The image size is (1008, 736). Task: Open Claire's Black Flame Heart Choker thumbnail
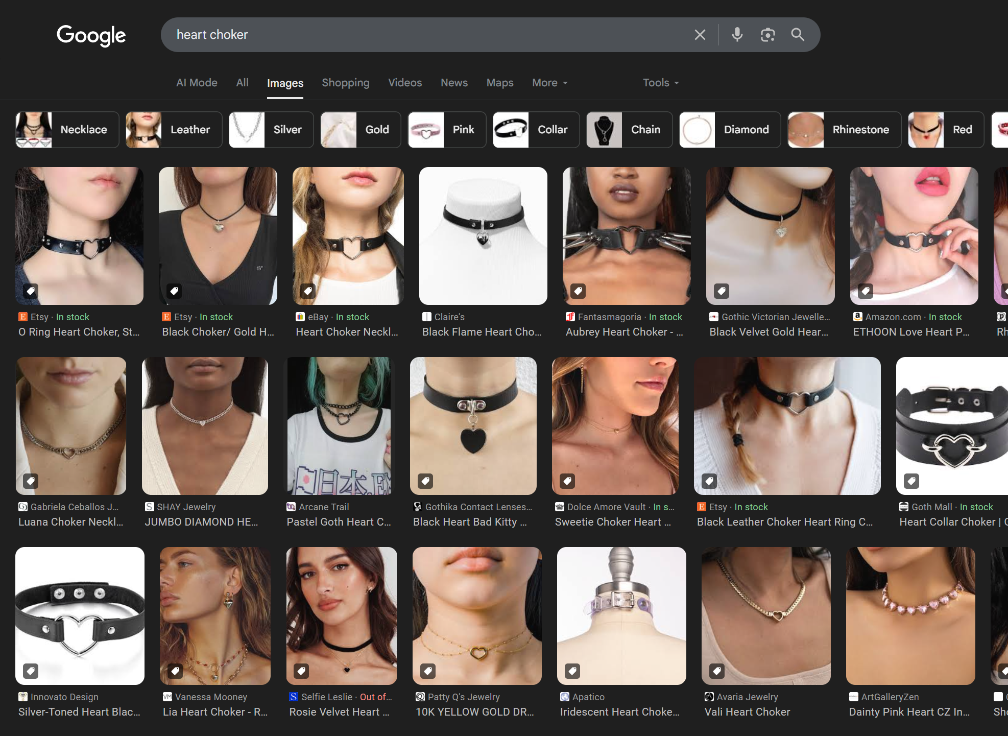click(x=483, y=236)
